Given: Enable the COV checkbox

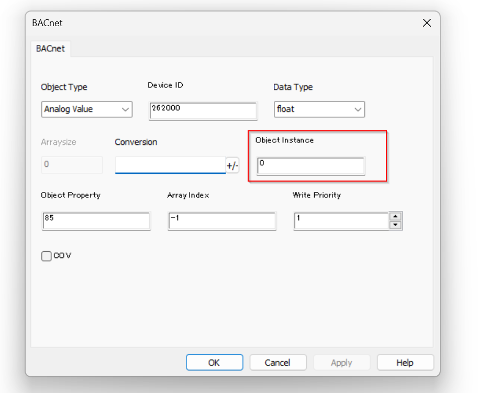Looking at the screenshot, I should point(47,256).
